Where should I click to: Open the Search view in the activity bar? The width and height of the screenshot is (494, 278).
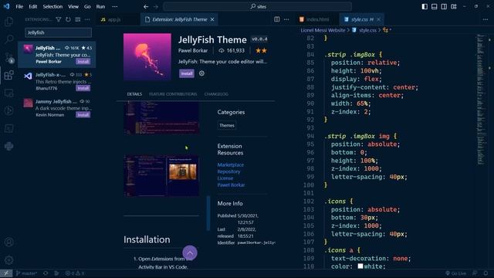[x=8, y=39]
